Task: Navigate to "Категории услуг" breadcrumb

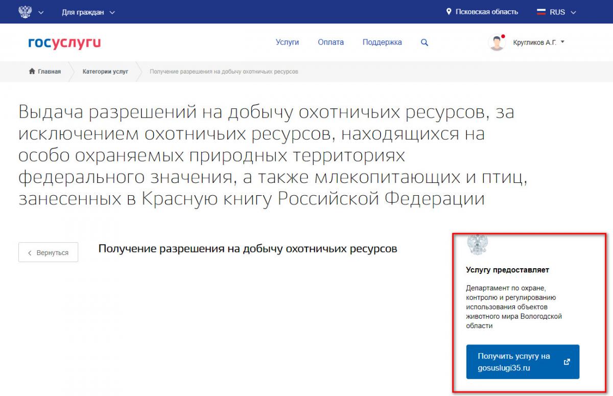Action: 105,72
